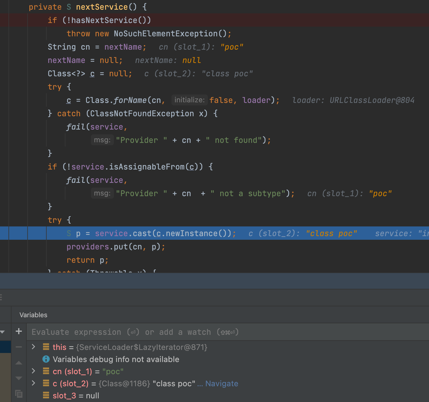
Task: Click the Navigate link for class poc
Action: (x=222, y=384)
